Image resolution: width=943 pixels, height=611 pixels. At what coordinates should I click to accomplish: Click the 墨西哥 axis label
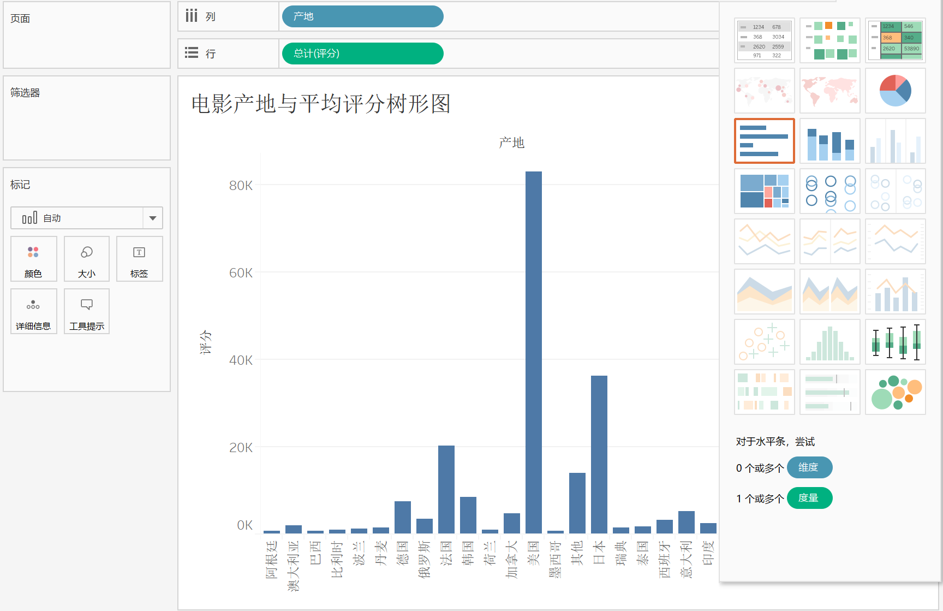(x=556, y=559)
